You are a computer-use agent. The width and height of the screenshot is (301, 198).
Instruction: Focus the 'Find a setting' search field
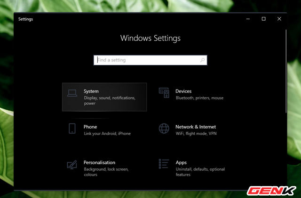tap(148, 60)
